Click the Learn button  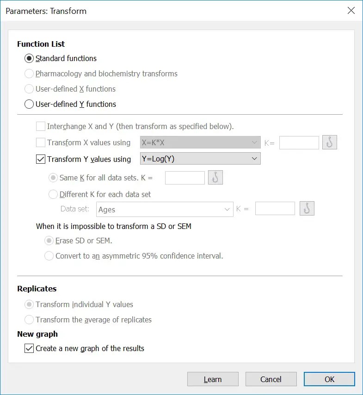(x=212, y=379)
